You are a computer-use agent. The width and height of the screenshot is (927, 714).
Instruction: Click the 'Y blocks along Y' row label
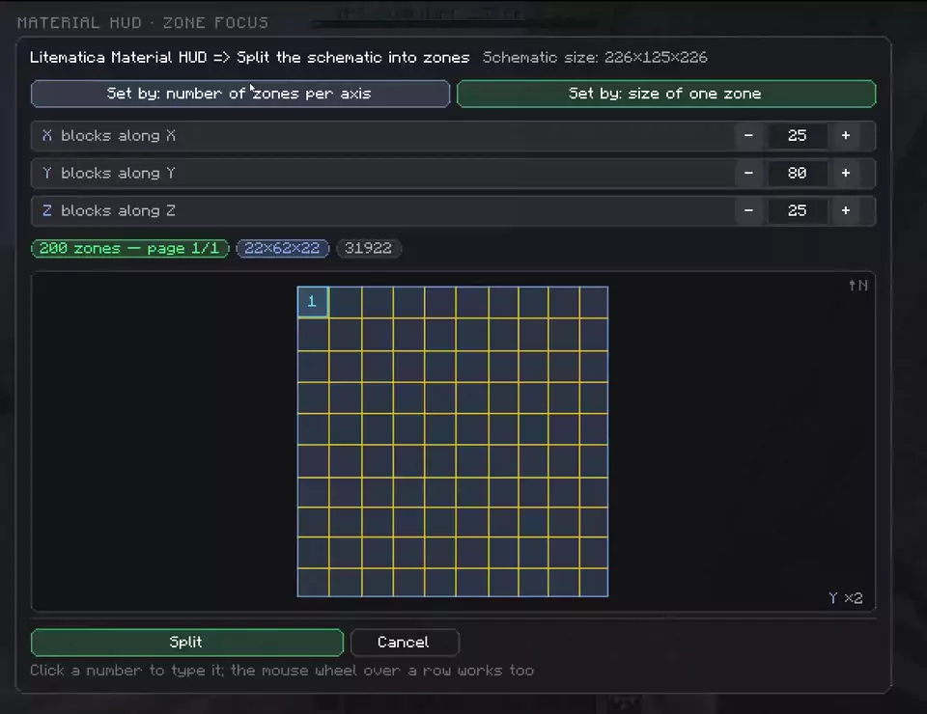[109, 173]
